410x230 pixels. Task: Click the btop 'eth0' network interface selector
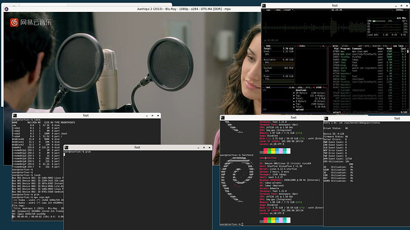click(x=318, y=87)
